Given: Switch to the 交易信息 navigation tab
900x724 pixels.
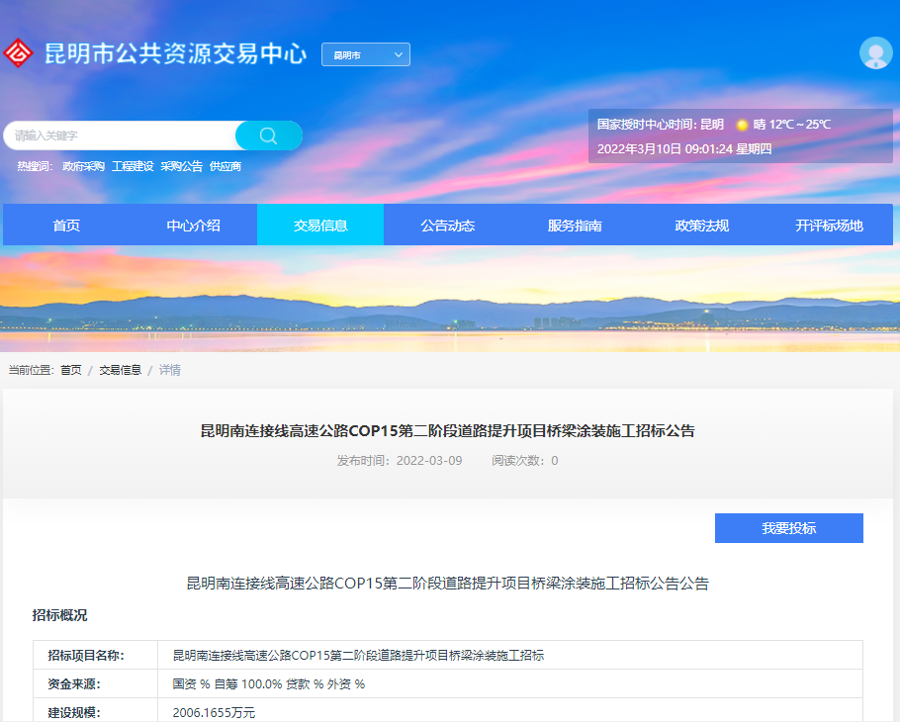Looking at the screenshot, I should click(x=320, y=226).
